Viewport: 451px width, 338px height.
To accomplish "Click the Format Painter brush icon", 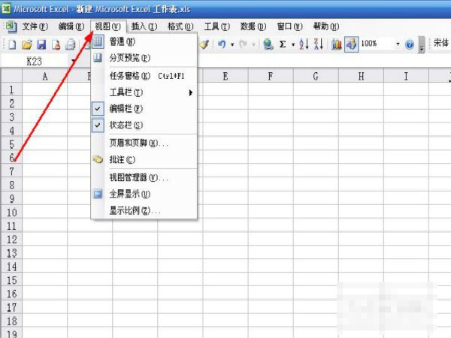I will point(204,44).
